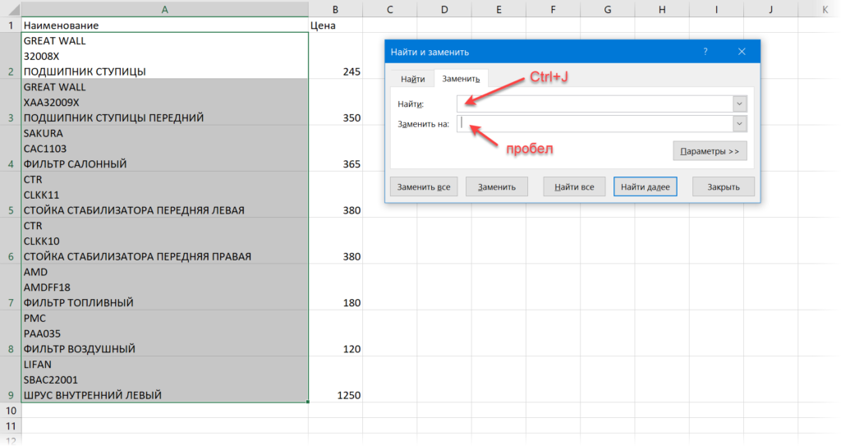Select row 2 header

(11, 56)
